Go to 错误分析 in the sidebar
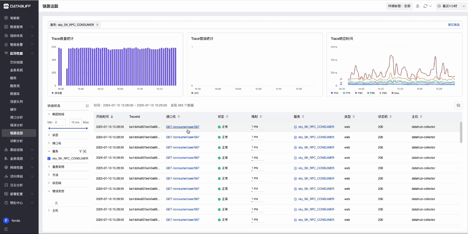Image resolution: width=468 pixels, height=234 pixels. (16, 125)
